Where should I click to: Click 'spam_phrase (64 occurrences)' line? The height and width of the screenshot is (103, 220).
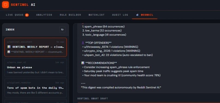pyautogui.click(x=103, y=26)
